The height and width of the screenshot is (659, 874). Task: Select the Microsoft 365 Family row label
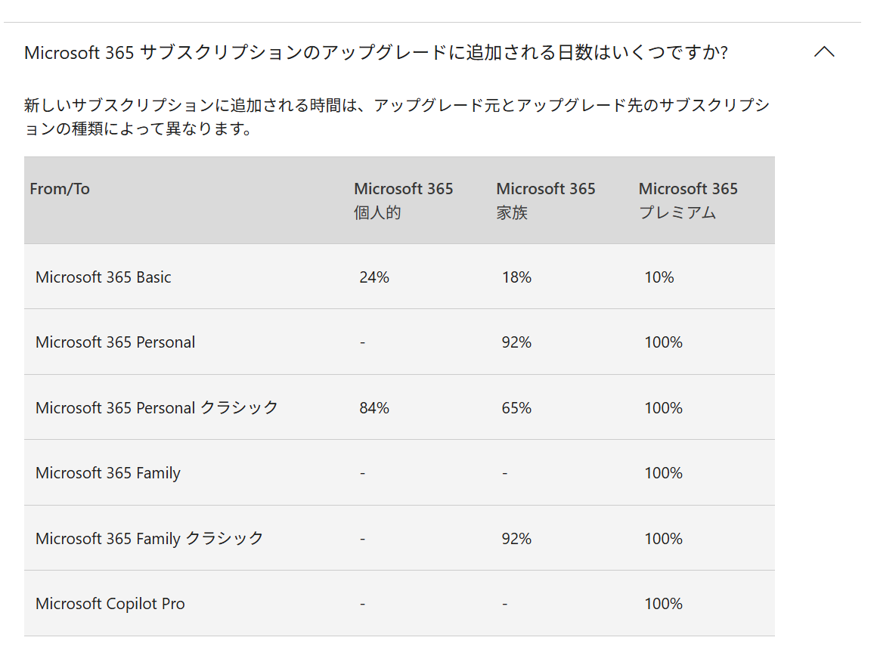click(x=108, y=473)
